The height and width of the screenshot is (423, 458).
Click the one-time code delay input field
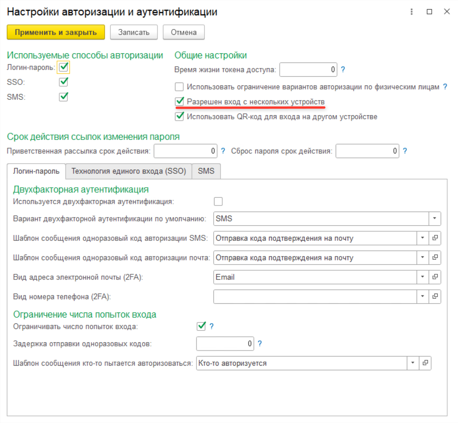[x=225, y=344]
